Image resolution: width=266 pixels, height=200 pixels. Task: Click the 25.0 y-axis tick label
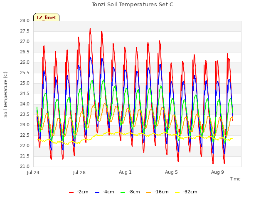(x=25, y=83)
